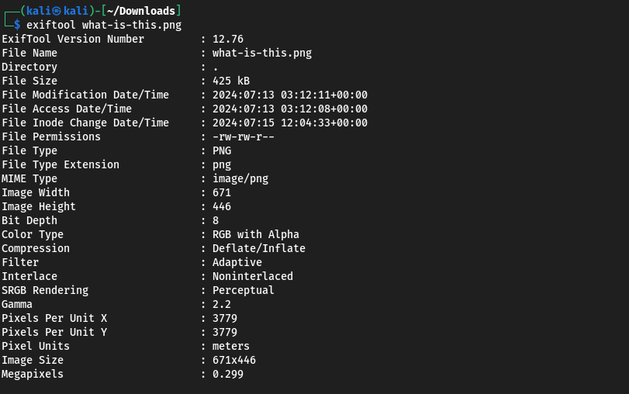This screenshot has width=629, height=394.
Task: Click the what-is-this.png command argument
Action: [x=132, y=25]
